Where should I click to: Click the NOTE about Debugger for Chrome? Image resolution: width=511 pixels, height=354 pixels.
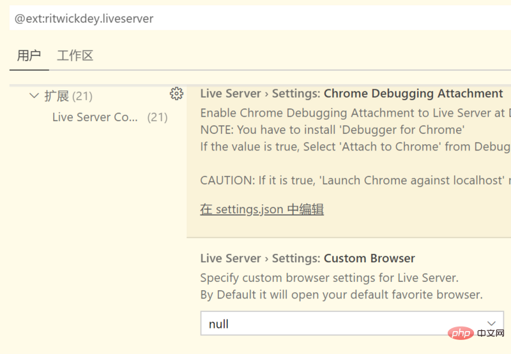tap(332, 130)
